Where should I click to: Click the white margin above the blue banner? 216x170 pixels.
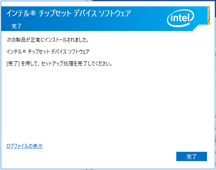point(105,4)
